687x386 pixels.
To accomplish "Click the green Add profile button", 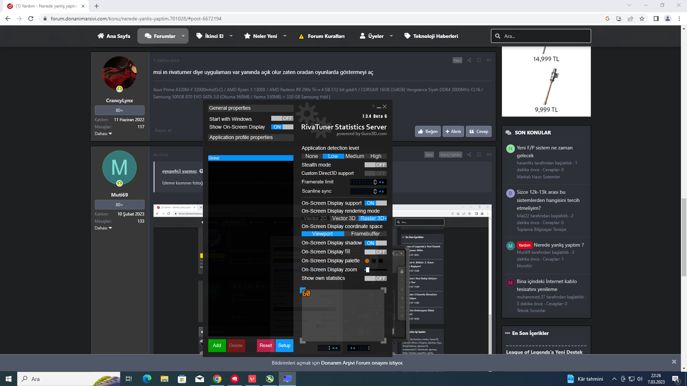I will pyautogui.click(x=217, y=346).
